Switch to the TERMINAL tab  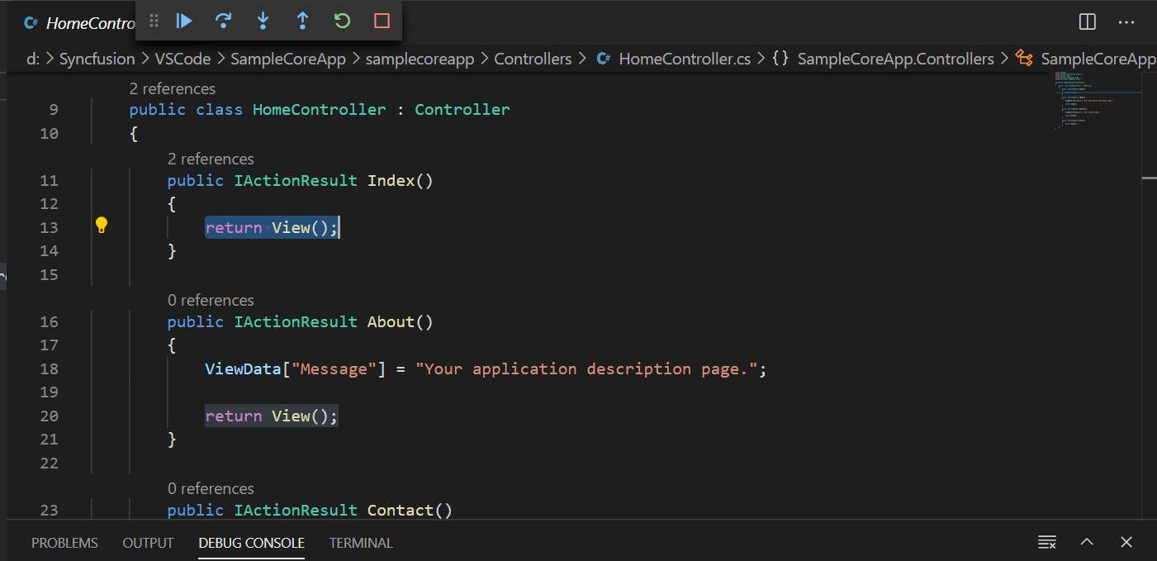(x=361, y=543)
